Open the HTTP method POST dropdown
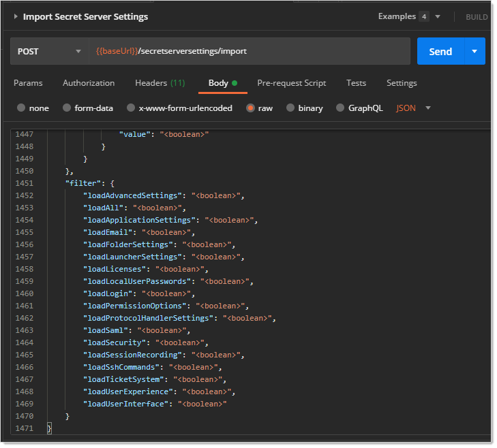 (x=49, y=51)
